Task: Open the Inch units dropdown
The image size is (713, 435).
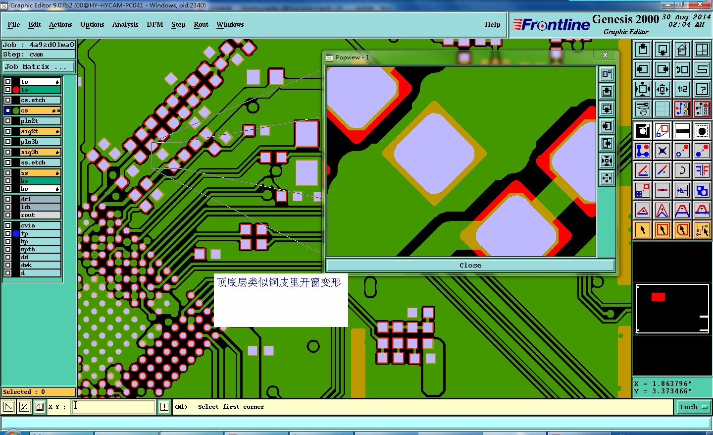Action: coord(693,407)
